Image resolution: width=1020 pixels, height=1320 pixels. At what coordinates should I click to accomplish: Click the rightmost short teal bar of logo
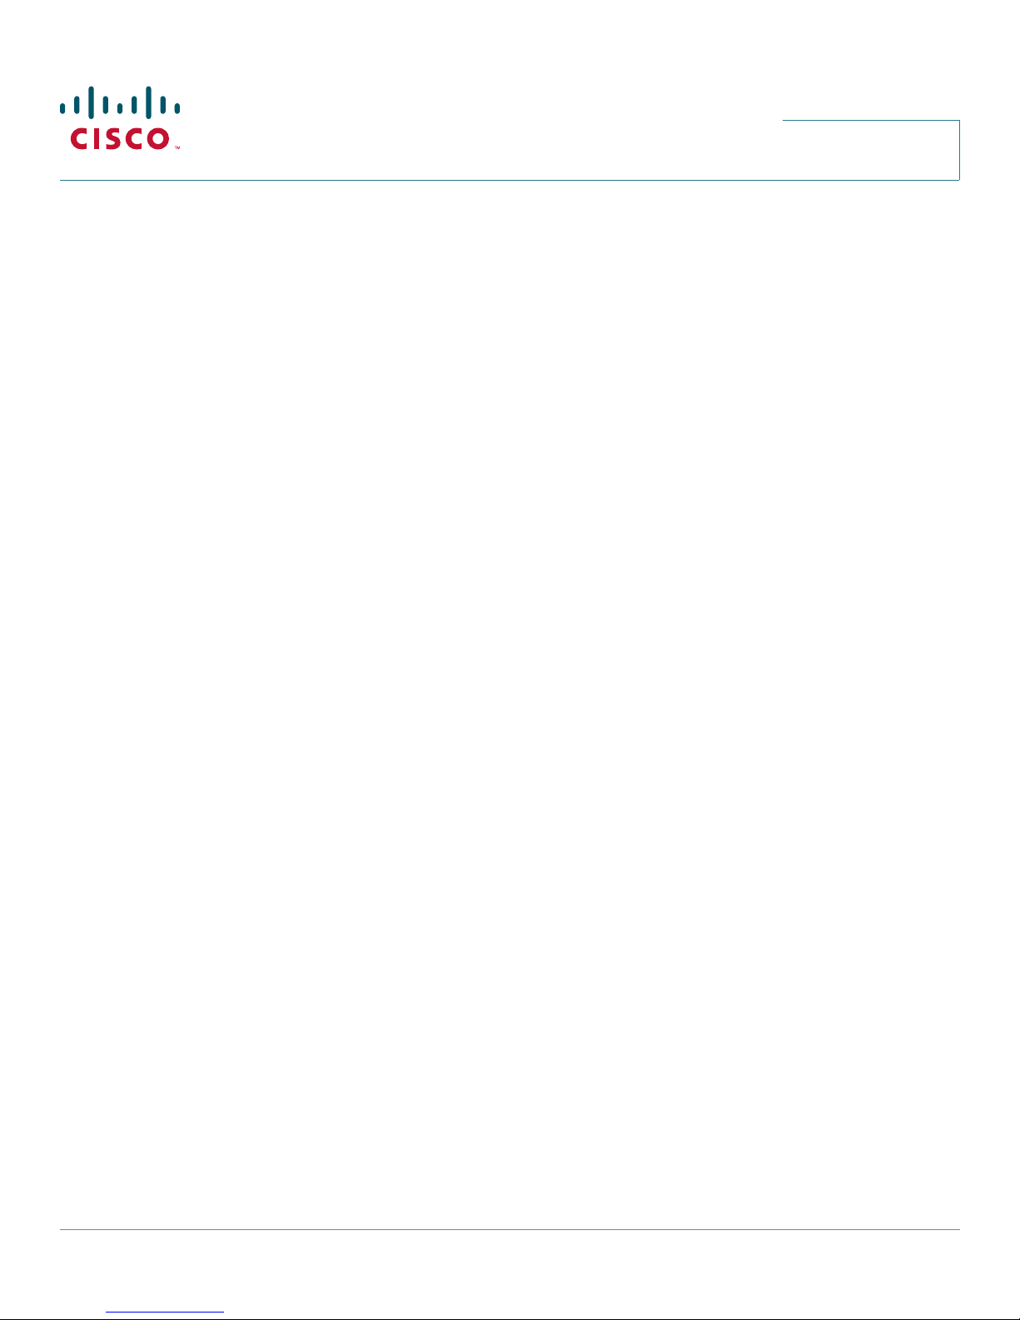pyautogui.click(x=177, y=108)
